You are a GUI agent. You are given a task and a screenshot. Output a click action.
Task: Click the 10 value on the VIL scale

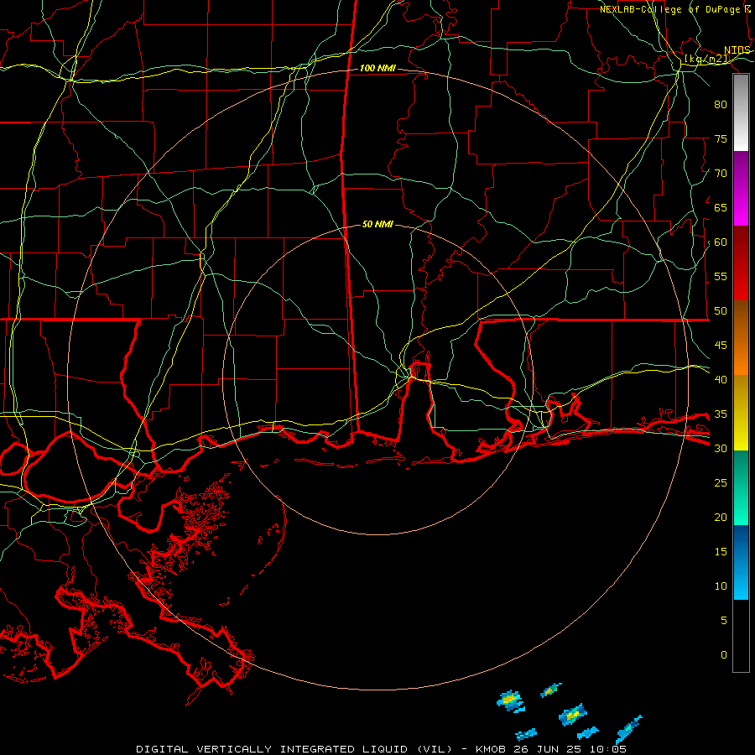tap(721, 586)
